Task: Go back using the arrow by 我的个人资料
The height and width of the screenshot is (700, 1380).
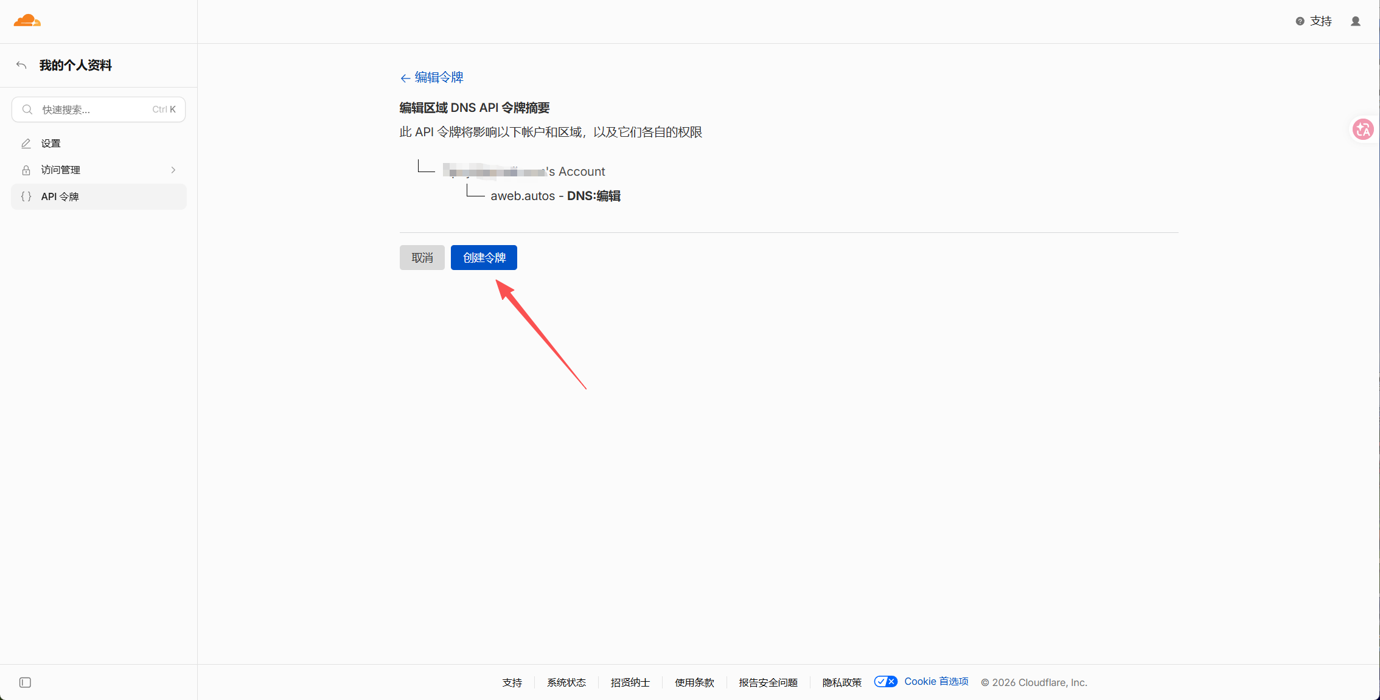Action: click(x=21, y=65)
